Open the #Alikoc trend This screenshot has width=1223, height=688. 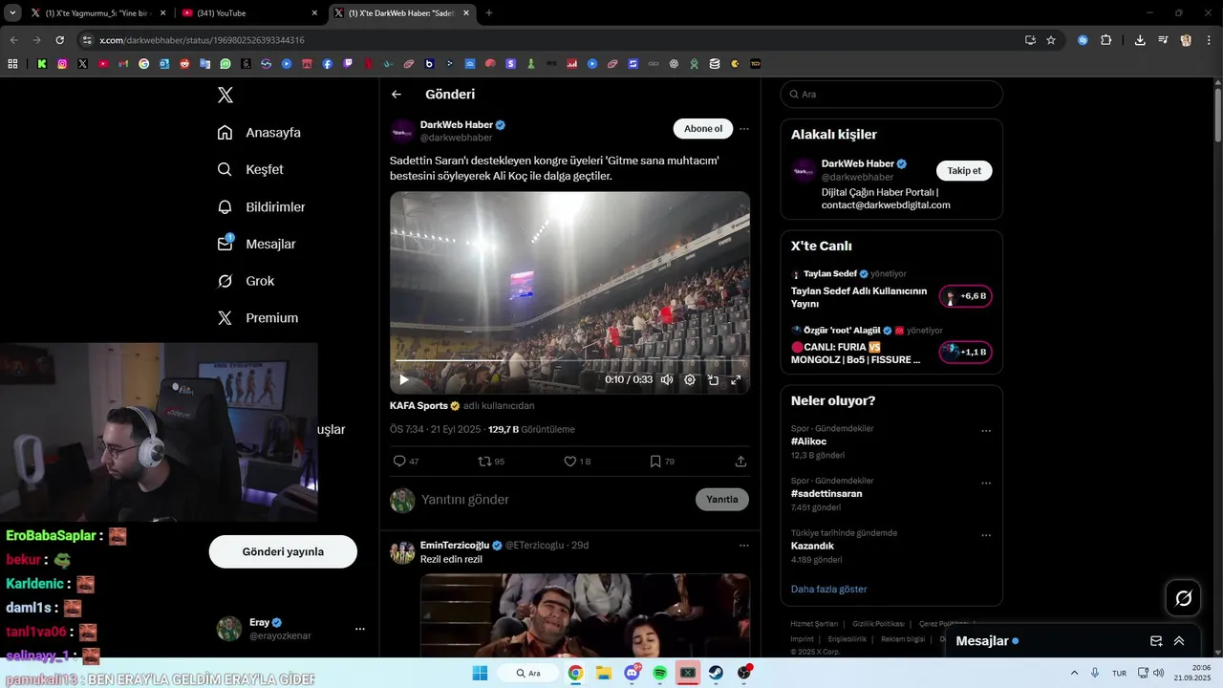coord(809,441)
